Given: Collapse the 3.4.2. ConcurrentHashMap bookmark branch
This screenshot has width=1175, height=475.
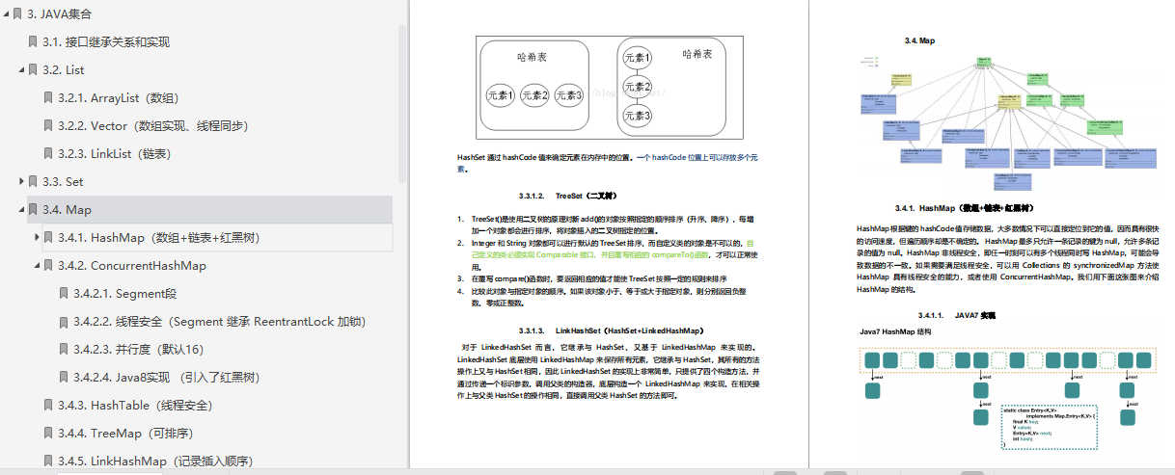Looking at the screenshot, I should [37, 266].
